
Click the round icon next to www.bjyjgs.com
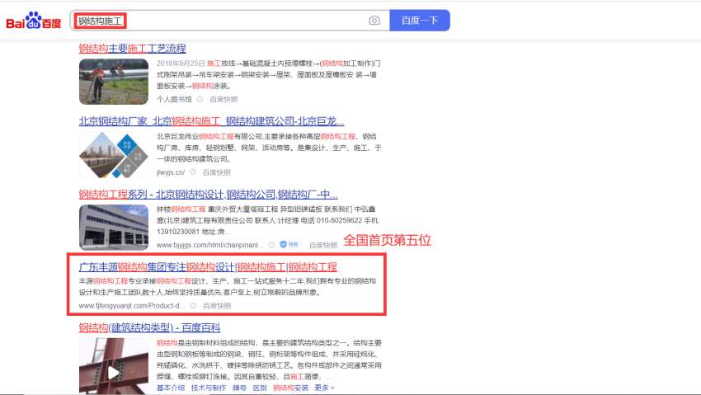pos(271,245)
